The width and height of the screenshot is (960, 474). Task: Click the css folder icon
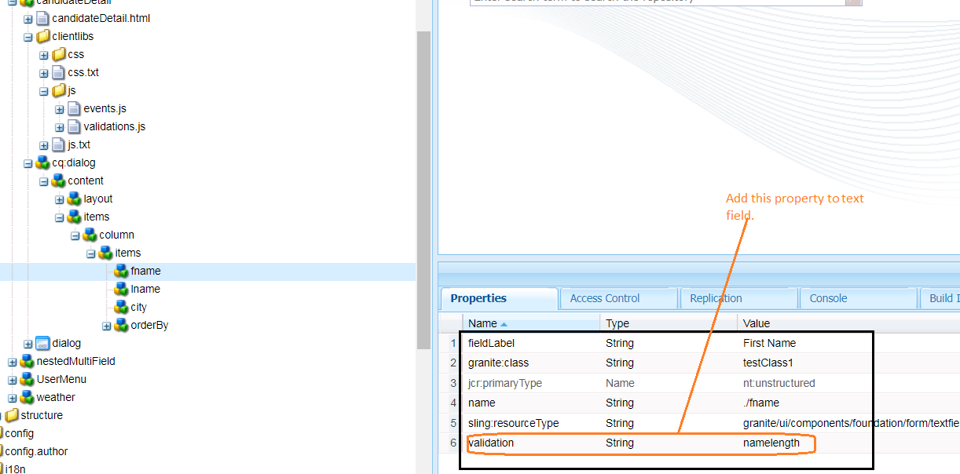coord(59,54)
